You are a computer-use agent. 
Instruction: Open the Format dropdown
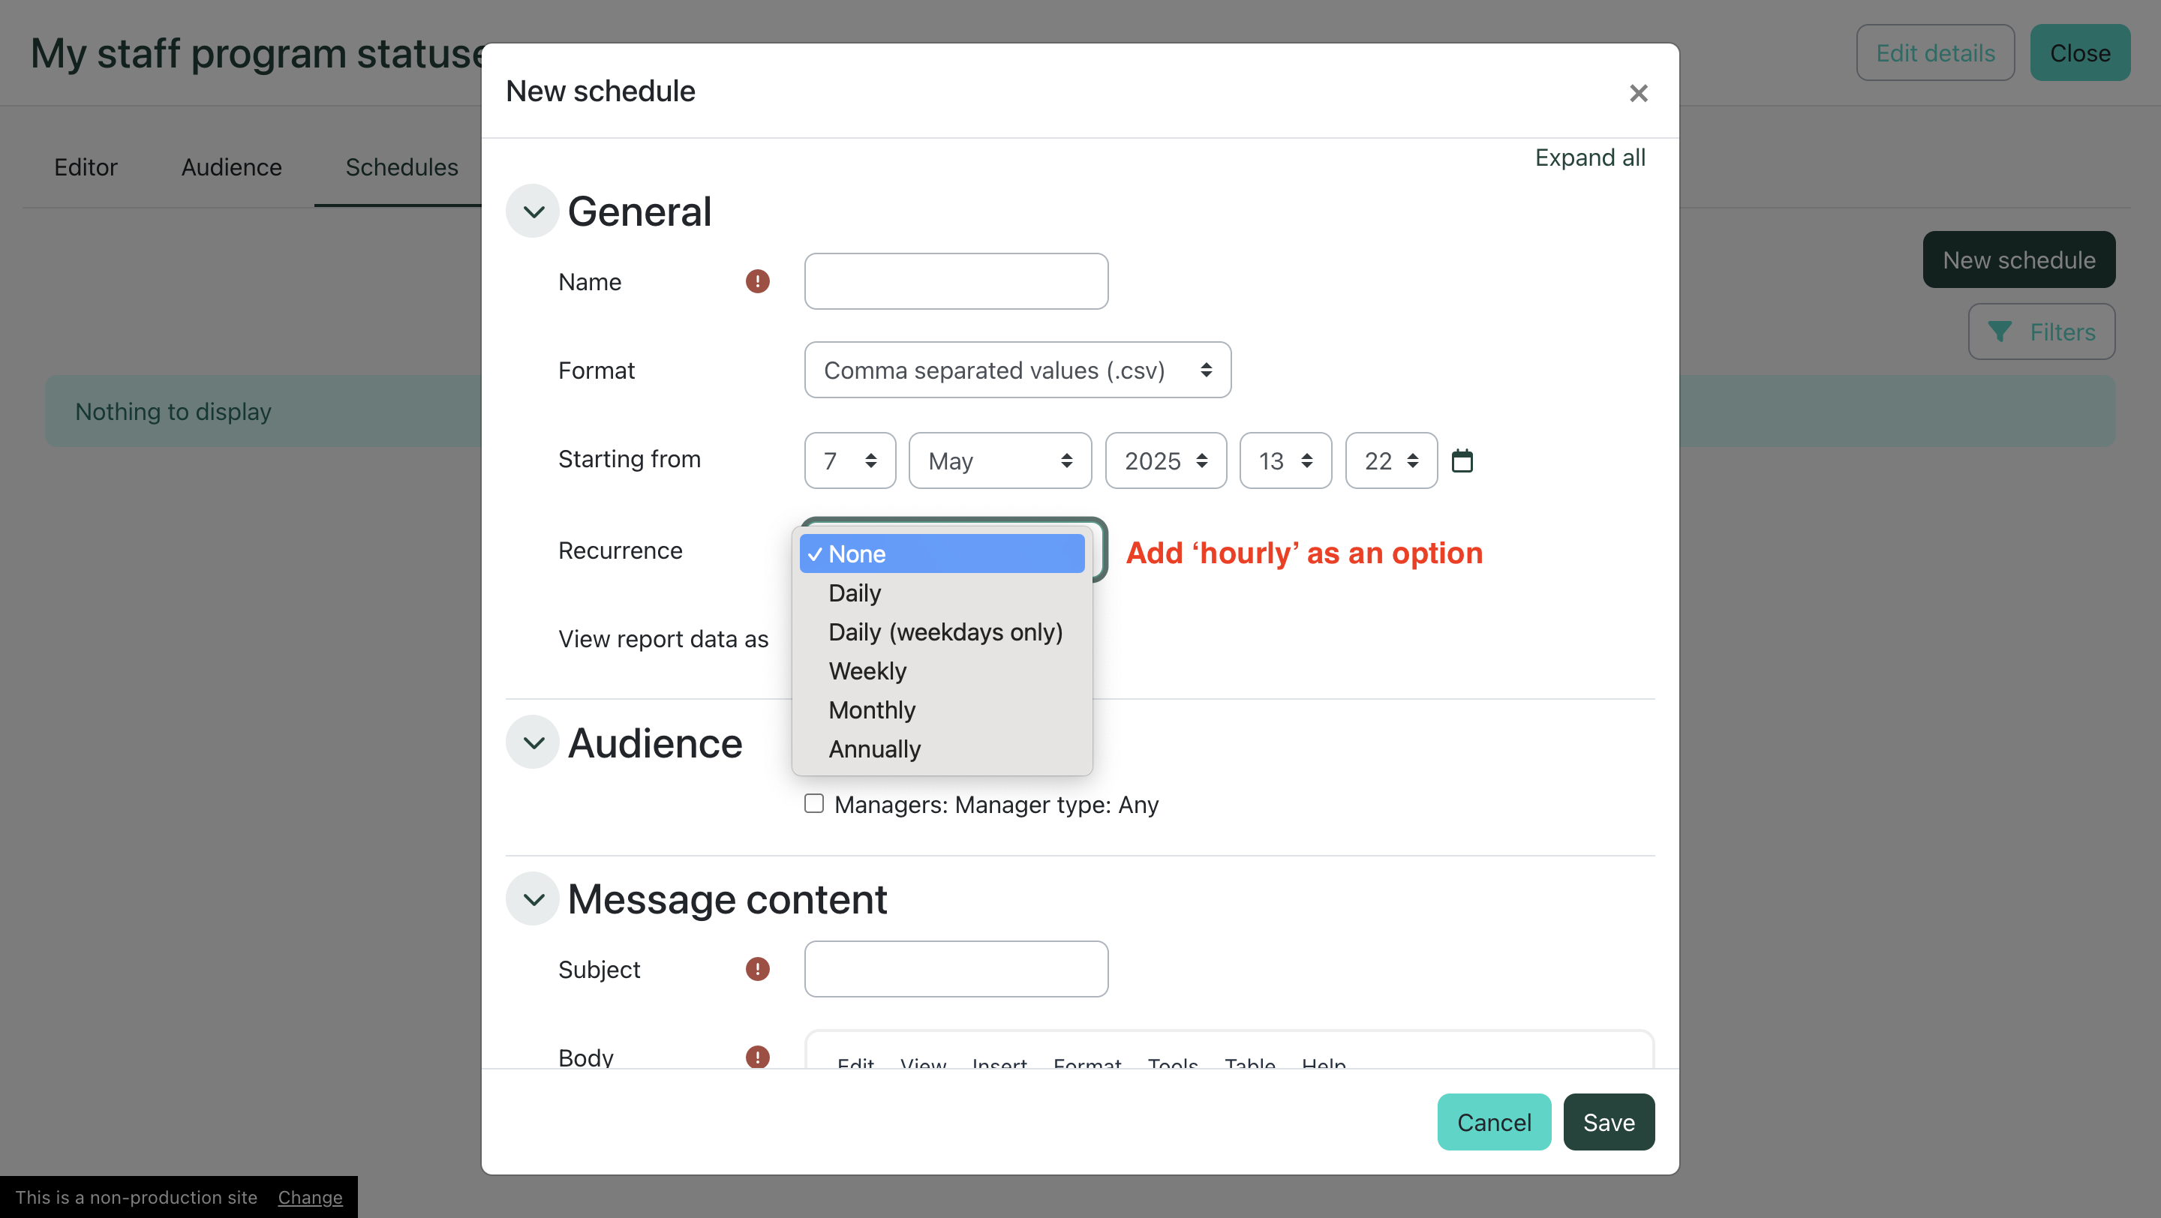coord(1017,370)
